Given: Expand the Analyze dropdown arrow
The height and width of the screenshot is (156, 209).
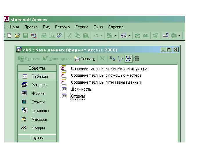Looking at the screenshot, I should [129, 36].
